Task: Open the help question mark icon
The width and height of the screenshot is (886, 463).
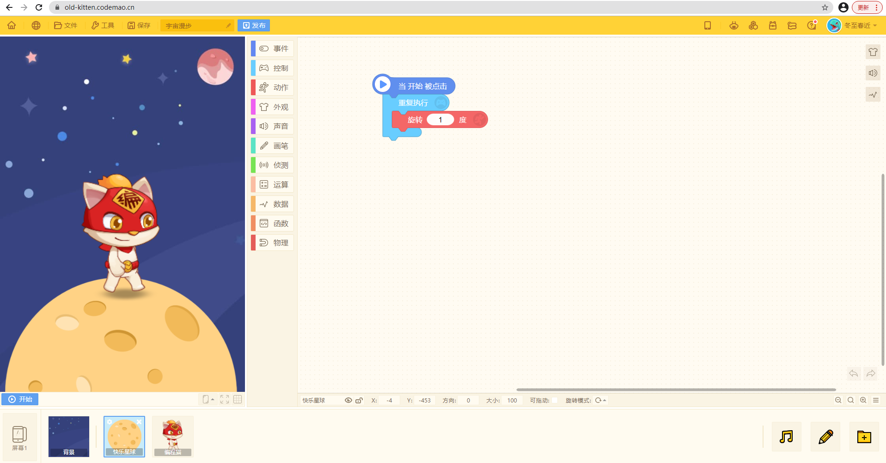Action: pyautogui.click(x=812, y=25)
